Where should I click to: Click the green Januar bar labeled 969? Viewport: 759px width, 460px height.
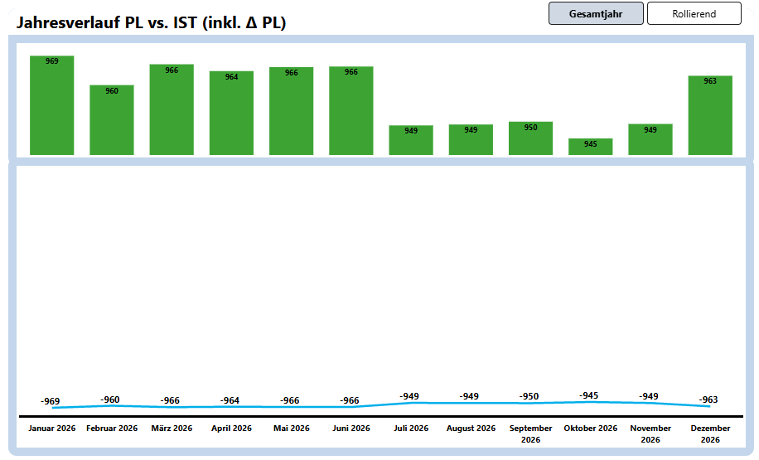coord(52,105)
